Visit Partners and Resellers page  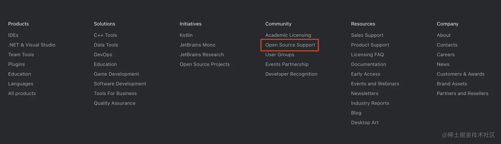pos(462,94)
